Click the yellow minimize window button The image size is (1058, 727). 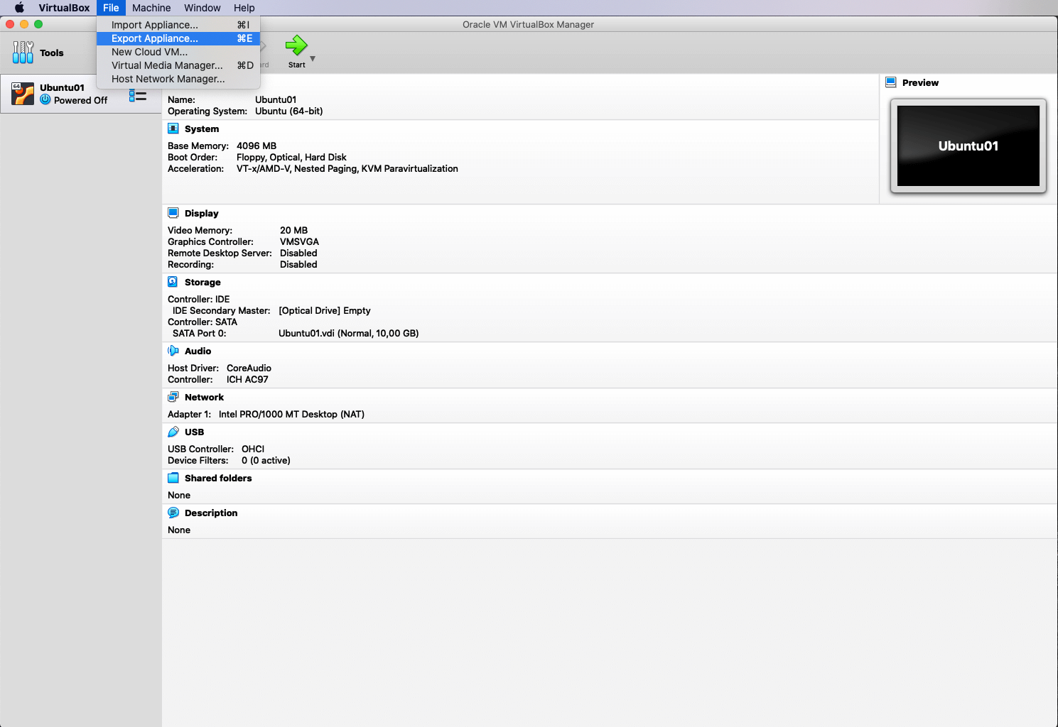(24, 24)
